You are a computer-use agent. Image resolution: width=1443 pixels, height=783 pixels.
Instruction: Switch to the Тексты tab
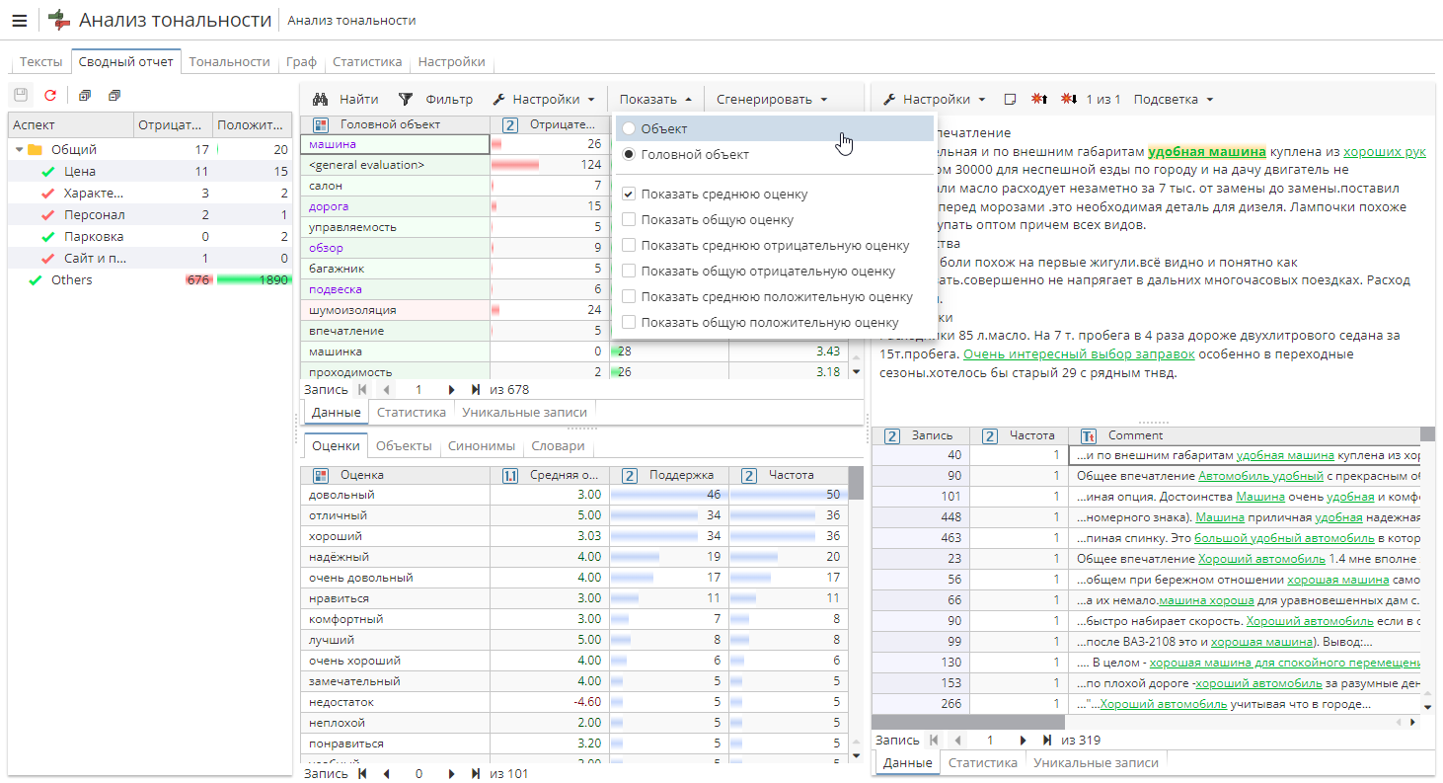click(41, 61)
